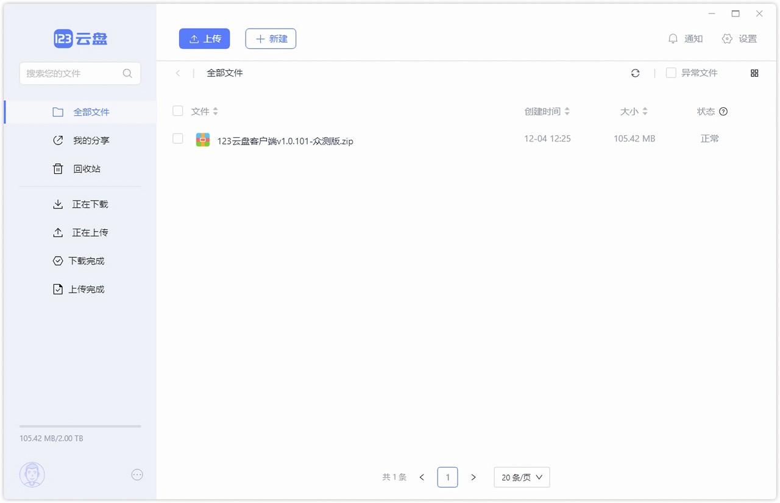Screen dimensions: 780x503
Task: Go to 回收站 in the sidebar
Action: click(87, 169)
